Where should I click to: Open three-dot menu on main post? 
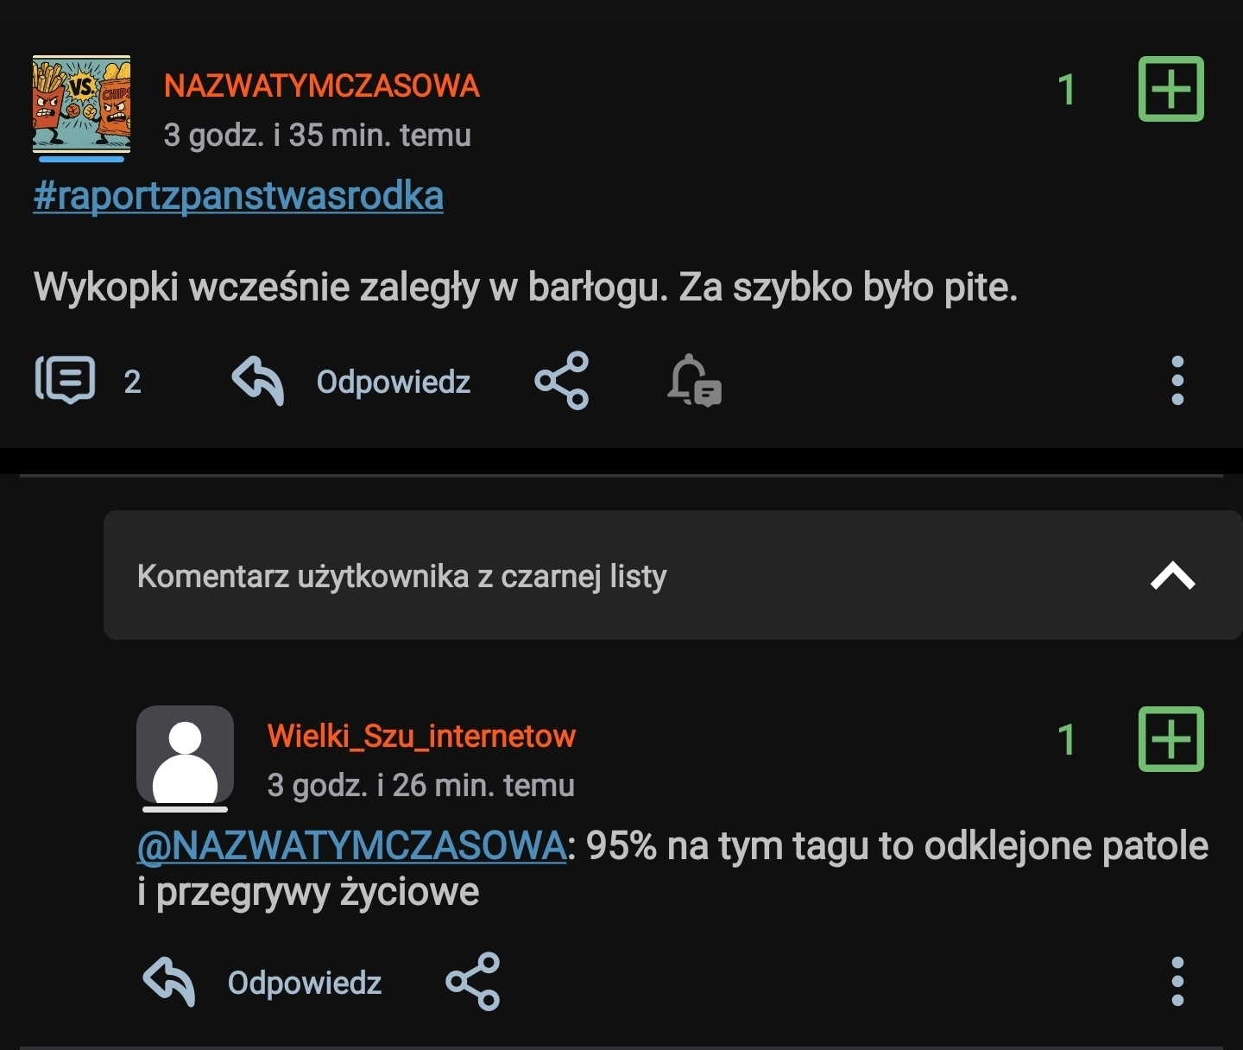pos(1177,380)
